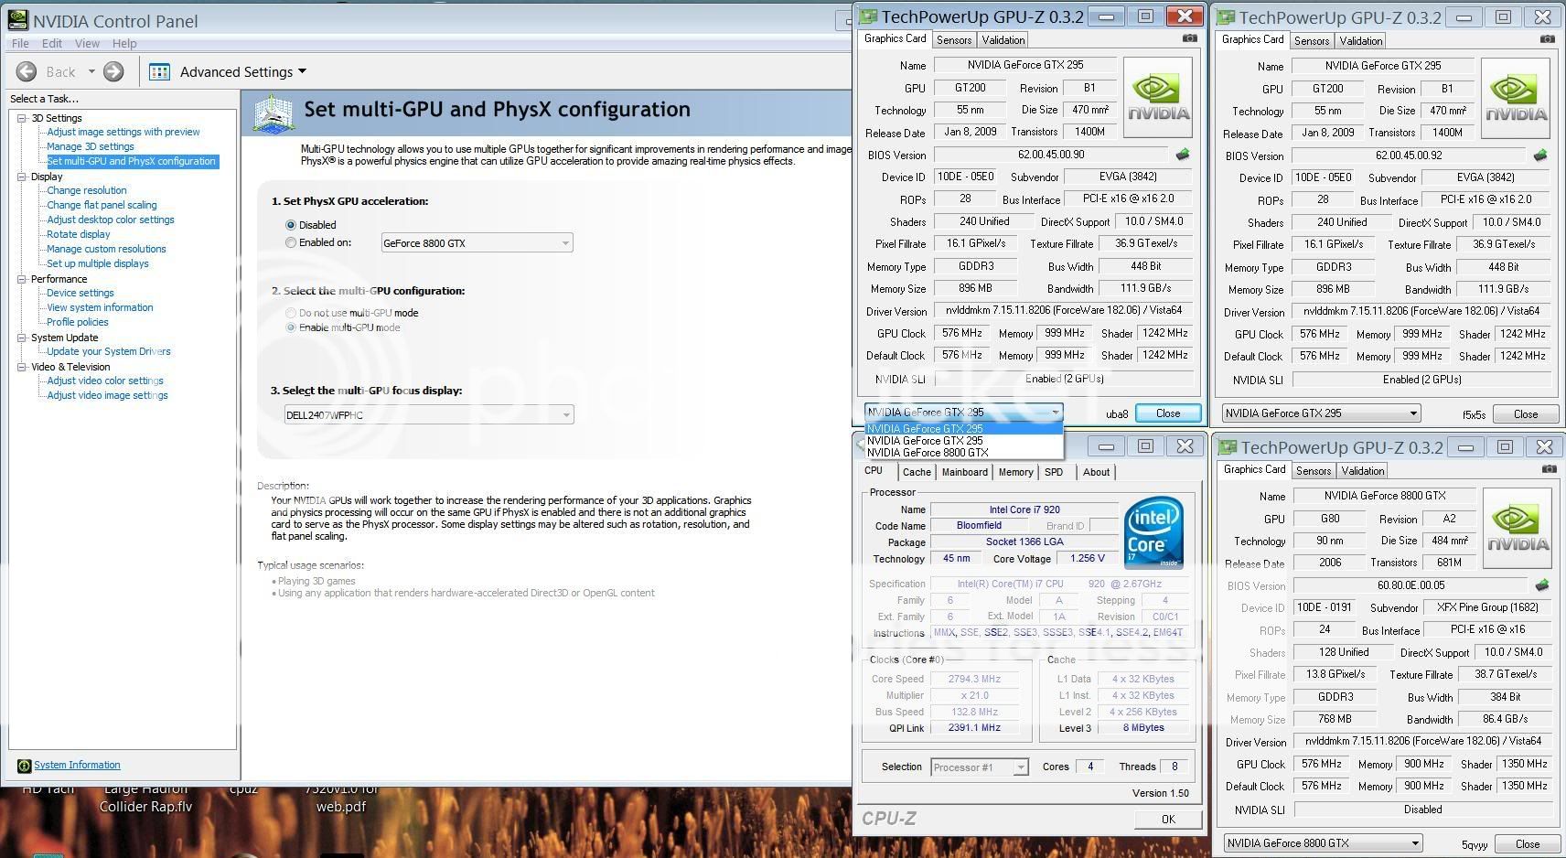Switch to SPD tab in CPU-Z
1566x858 pixels.
1054,472
